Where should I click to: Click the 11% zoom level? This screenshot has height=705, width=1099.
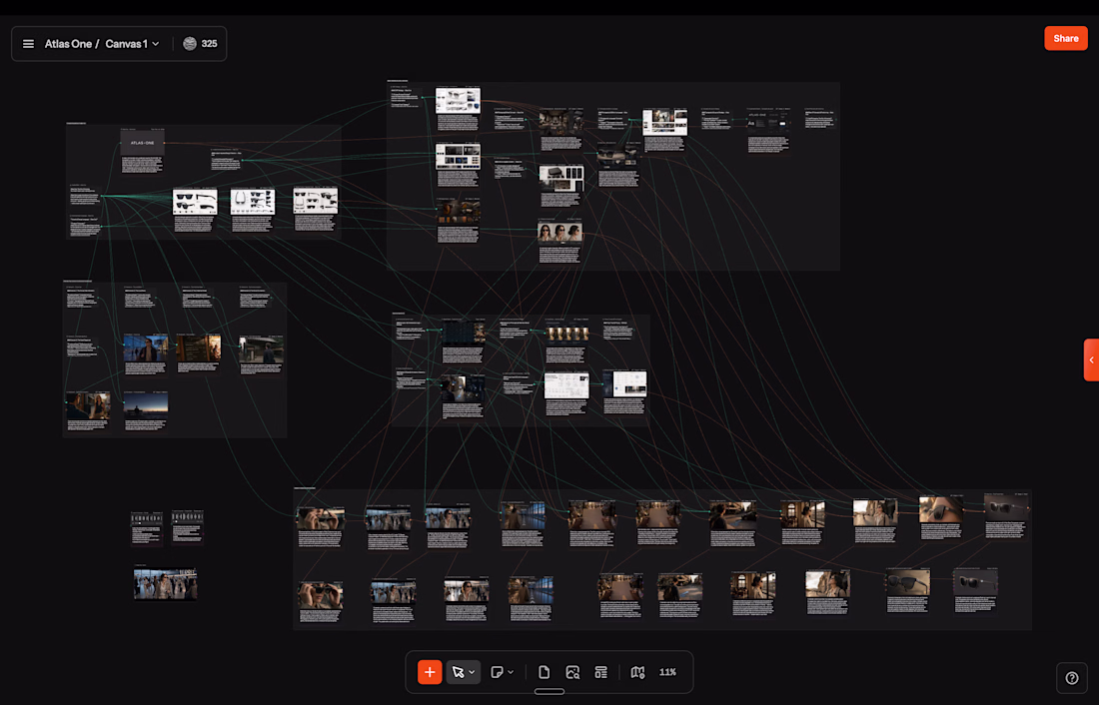(667, 672)
